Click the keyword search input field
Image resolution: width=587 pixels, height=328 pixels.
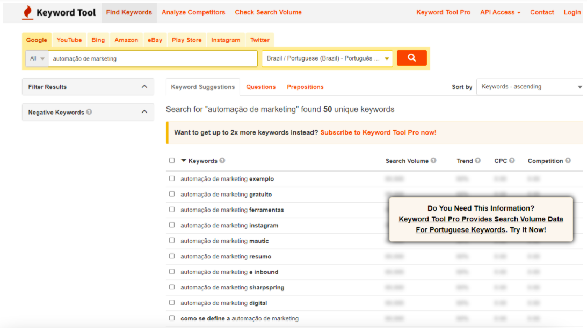click(x=153, y=58)
